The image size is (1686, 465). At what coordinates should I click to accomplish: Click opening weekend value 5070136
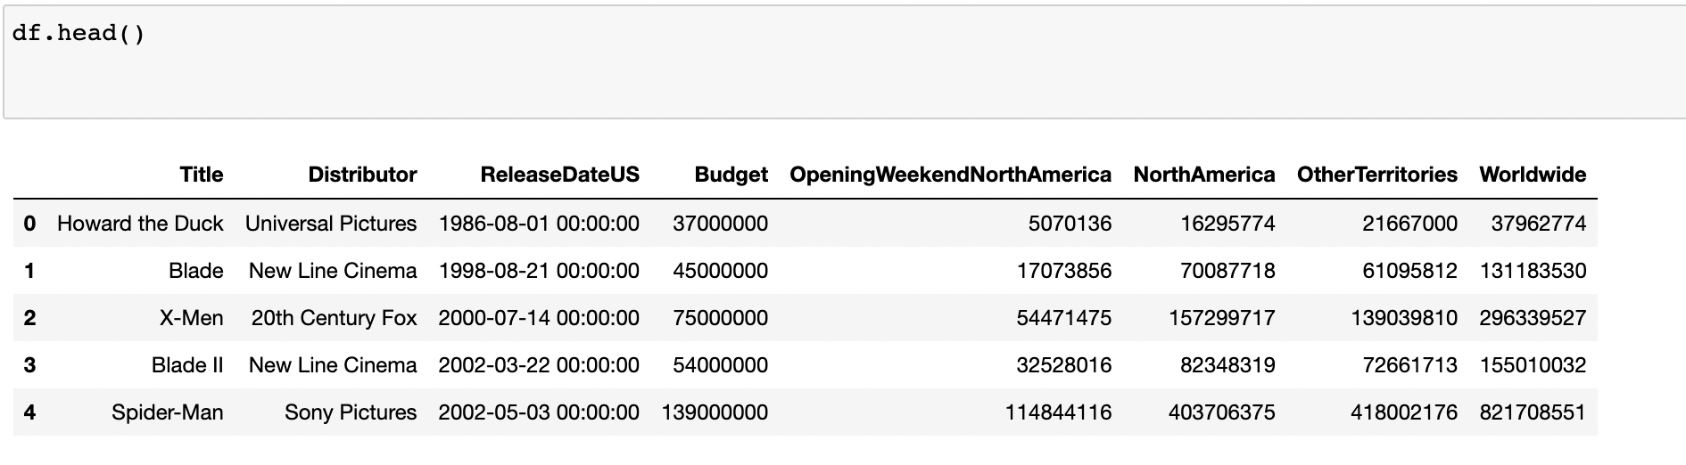click(x=1070, y=224)
